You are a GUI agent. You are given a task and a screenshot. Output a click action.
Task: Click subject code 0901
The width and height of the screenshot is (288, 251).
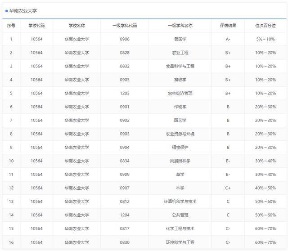tap(125, 107)
